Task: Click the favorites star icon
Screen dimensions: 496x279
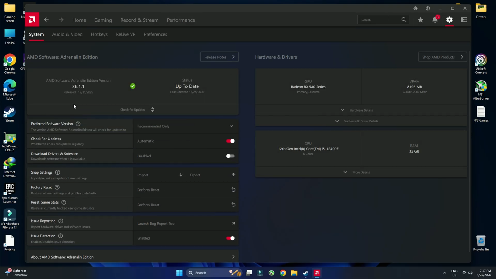Action: 420,20
